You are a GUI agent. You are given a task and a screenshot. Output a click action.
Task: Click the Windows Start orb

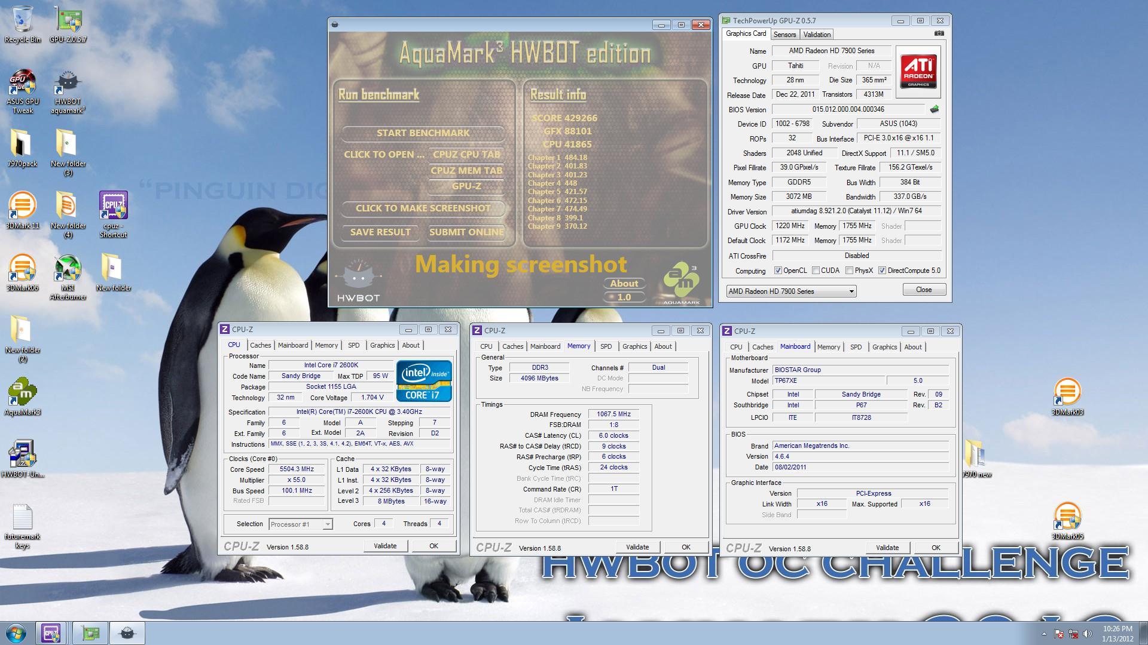[16, 633]
